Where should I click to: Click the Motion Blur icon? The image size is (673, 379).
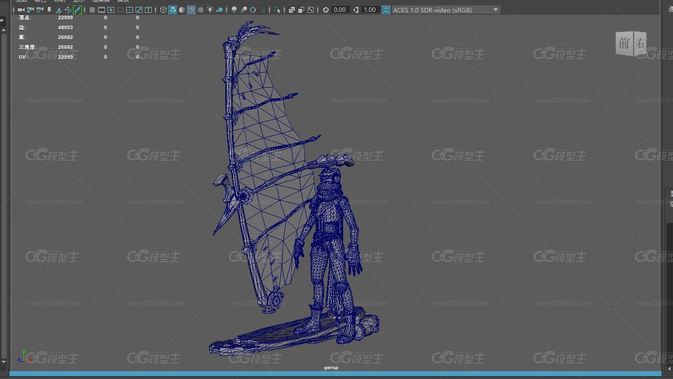pos(244,10)
